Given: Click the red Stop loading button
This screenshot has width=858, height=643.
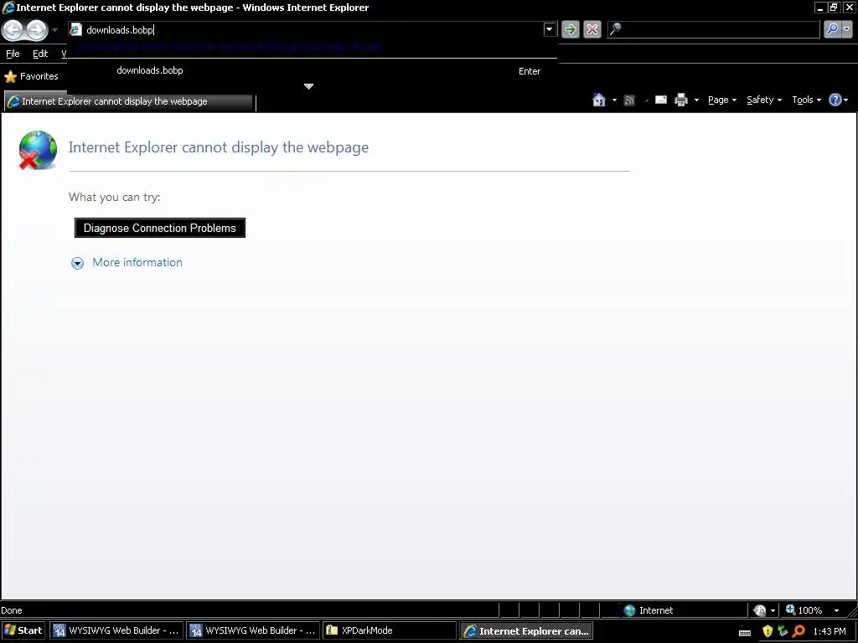Looking at the screenshot, I should (592, 29).
